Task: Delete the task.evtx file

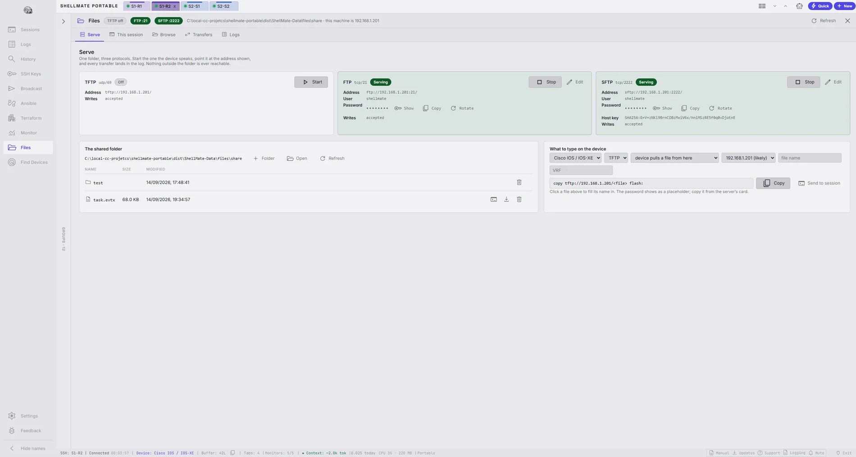Action: (x=519, y=199)
